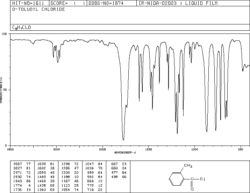This screenshot has height=193, width=250.
Task: Click the 100 transmittance axis label
Action: tap(4, 34)
